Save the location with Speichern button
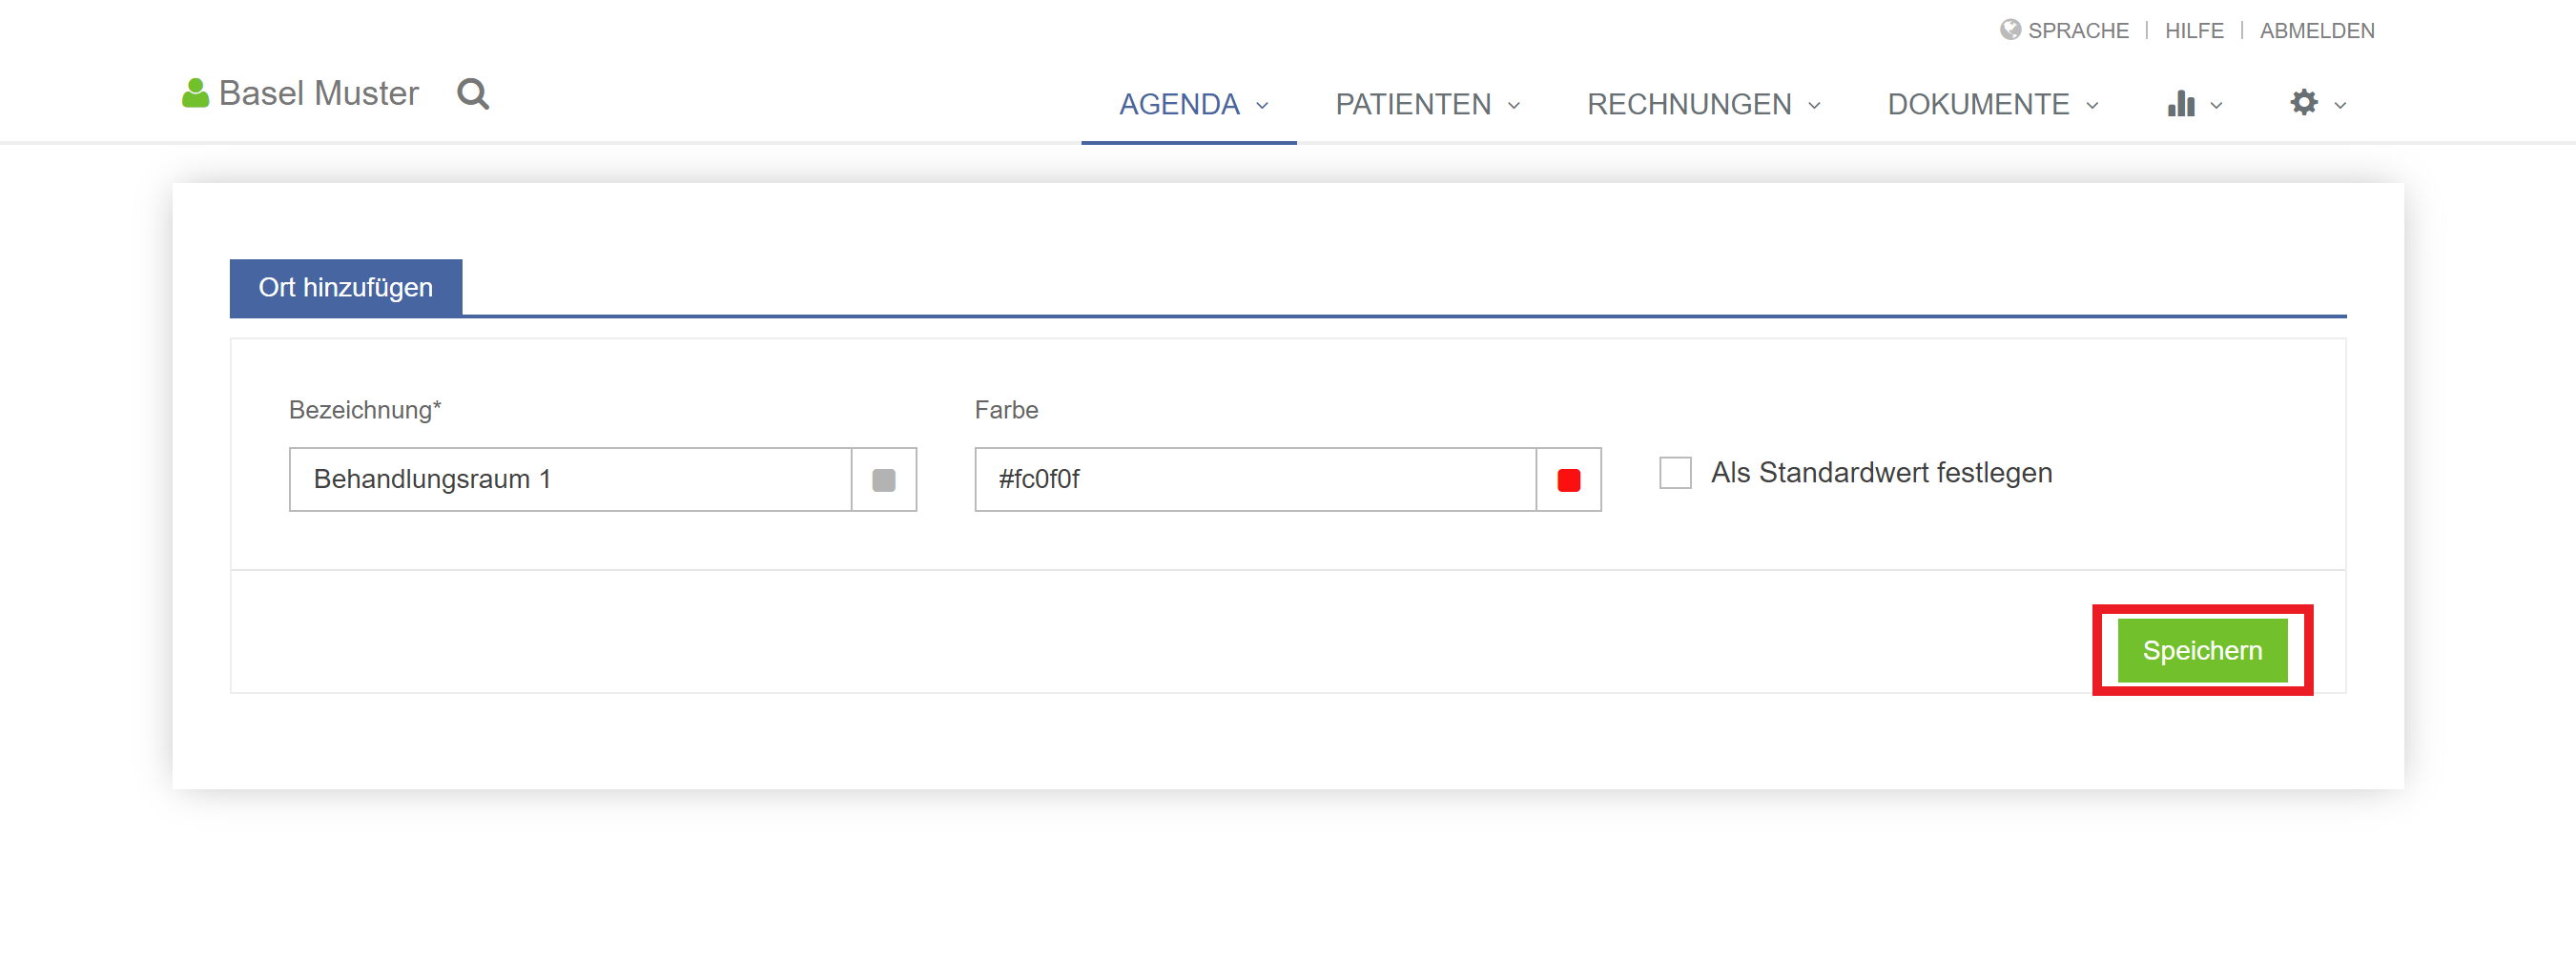This screenshot has width=2576, height=958. click(x=2202, y=651)
